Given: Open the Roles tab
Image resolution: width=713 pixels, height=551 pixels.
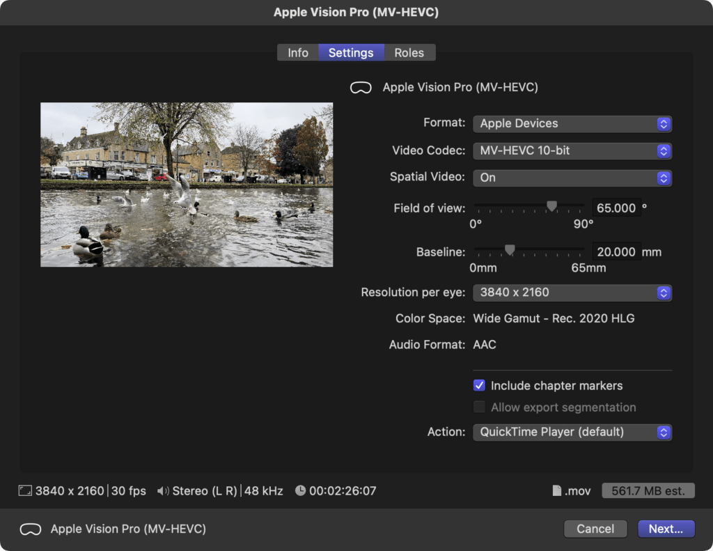Looking at the screenshot, I should click(409, 53).
